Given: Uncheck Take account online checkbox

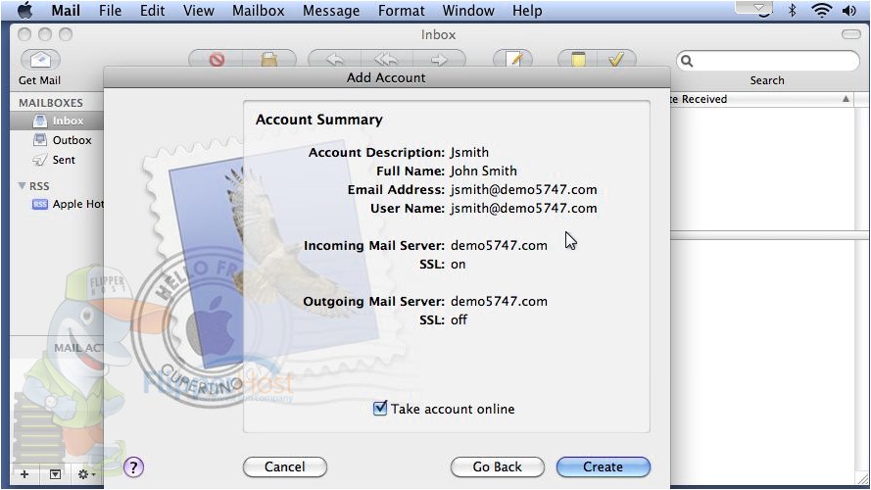Looking at the screenshot, I should [380, 409].
